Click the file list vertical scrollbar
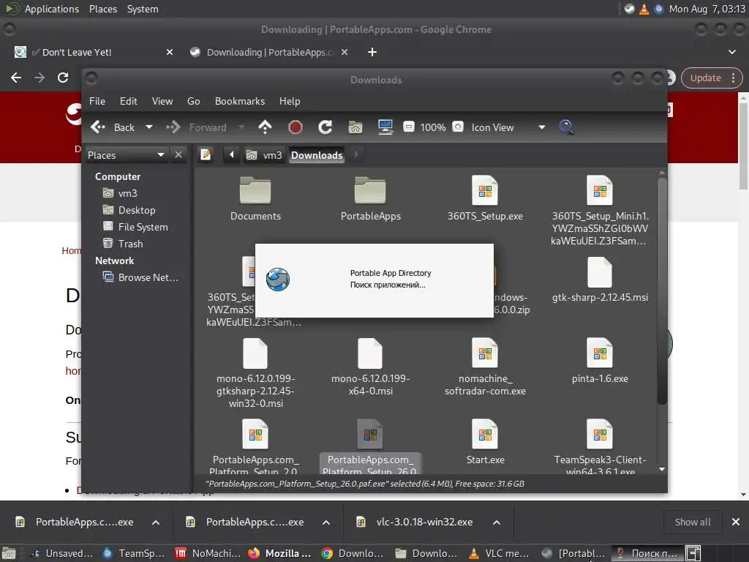The height and width of the screenshot is (562, 749). coord(661,291)
